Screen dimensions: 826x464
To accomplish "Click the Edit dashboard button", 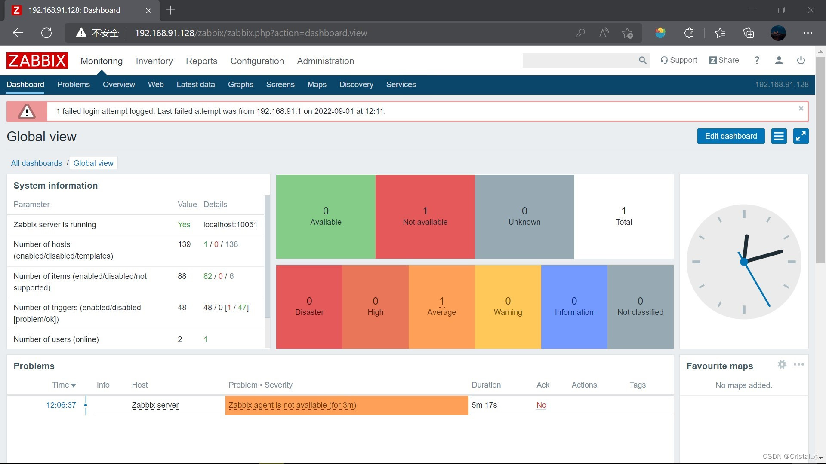I will point(730,136).
